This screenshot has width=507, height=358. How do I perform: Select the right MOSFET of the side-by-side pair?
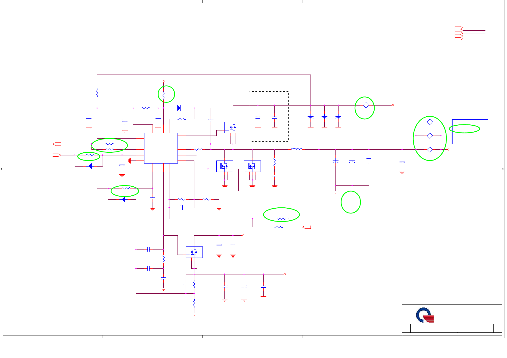point(252,166)
